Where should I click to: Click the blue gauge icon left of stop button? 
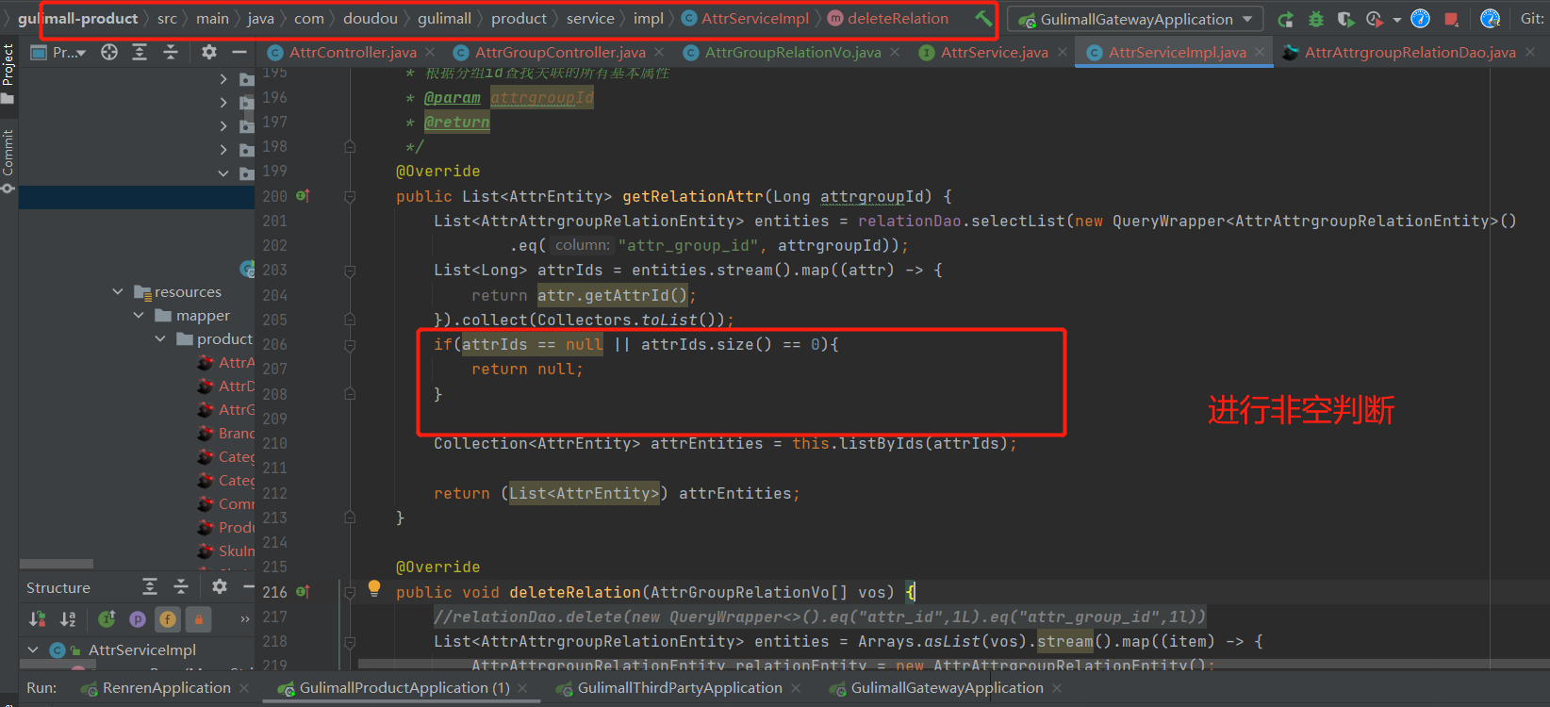(x=1421, y=19)
